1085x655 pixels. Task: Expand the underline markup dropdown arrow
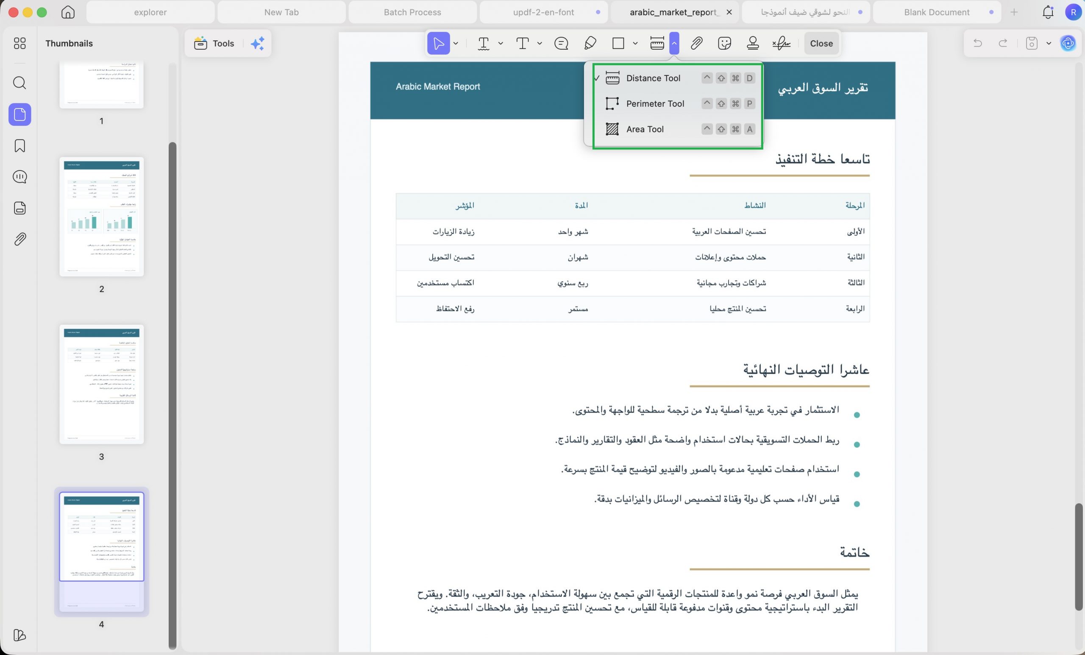(x=501, y=43)
